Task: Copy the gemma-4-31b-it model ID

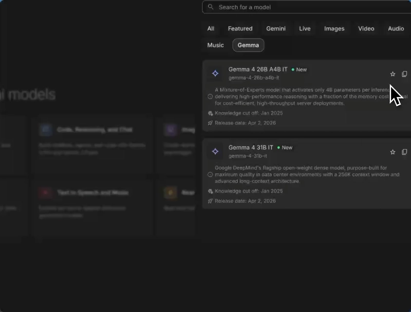Action: coord(404,152)
